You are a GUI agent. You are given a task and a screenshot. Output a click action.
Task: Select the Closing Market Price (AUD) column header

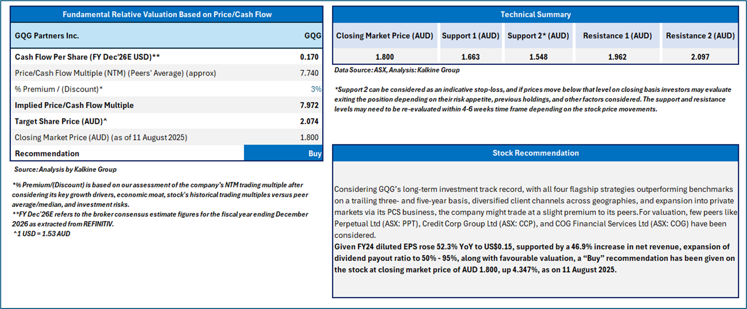[385, 36]
